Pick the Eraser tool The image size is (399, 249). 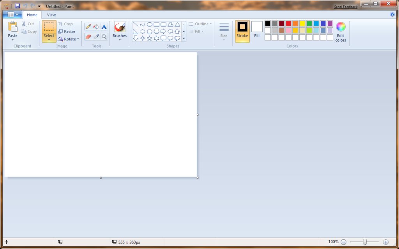[88, 37]
